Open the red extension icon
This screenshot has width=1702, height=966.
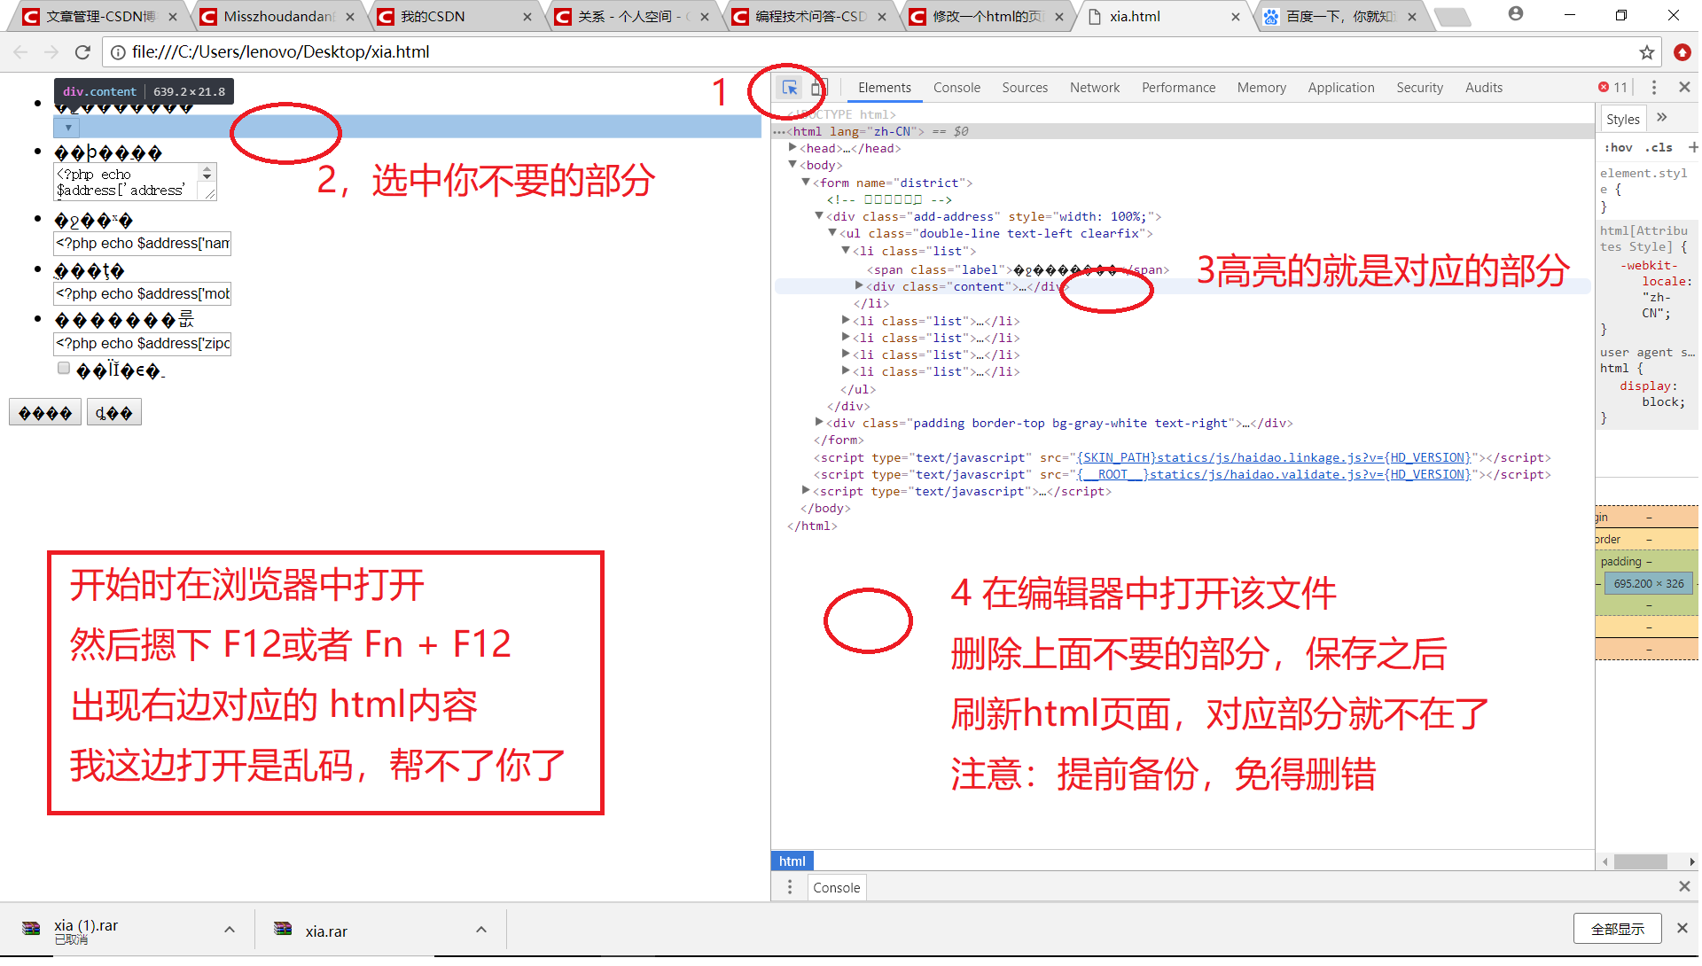tap(1682, 52)
